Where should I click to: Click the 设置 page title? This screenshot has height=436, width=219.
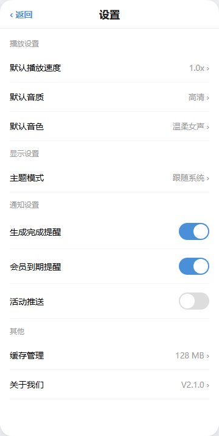(x=109, y=15)
